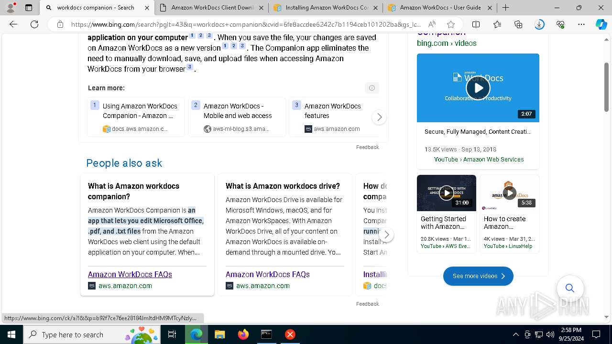The height and width of the screenshot is (344, 612).
Task: Click YouTube › Amazon Web Services source
Action: (479, 159)
